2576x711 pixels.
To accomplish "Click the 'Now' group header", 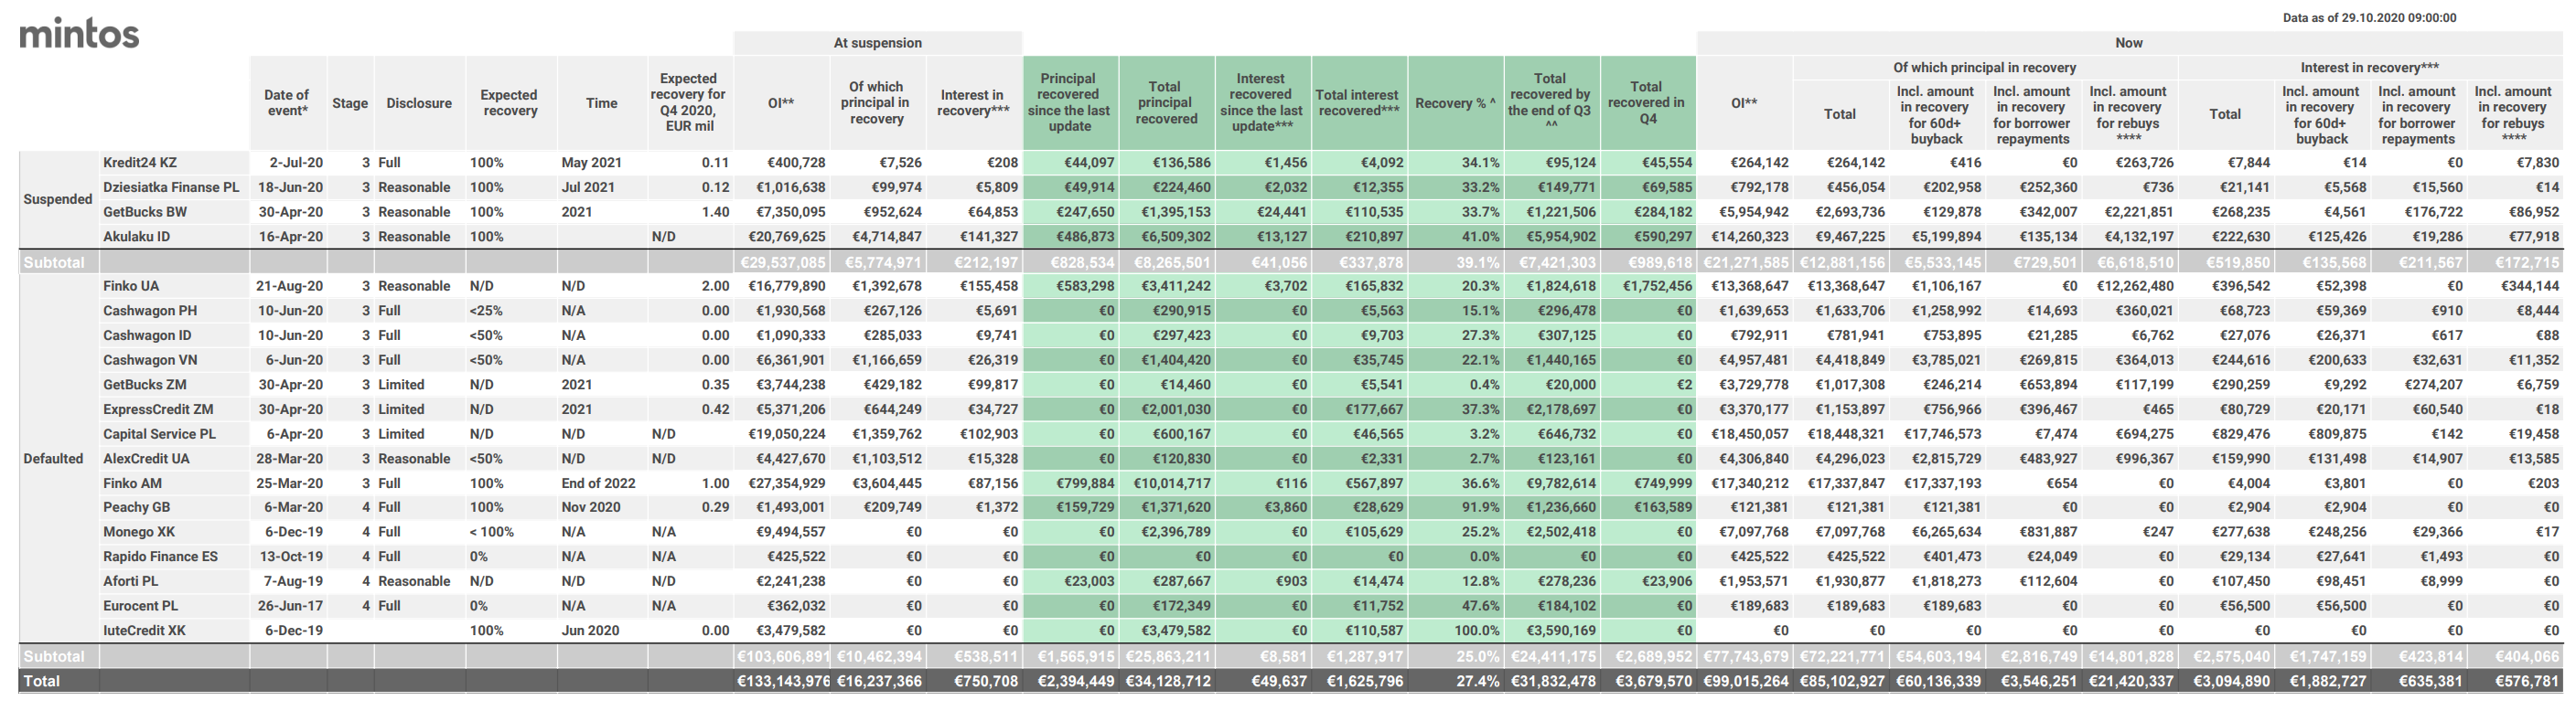I will click(x=2128, y=43).
